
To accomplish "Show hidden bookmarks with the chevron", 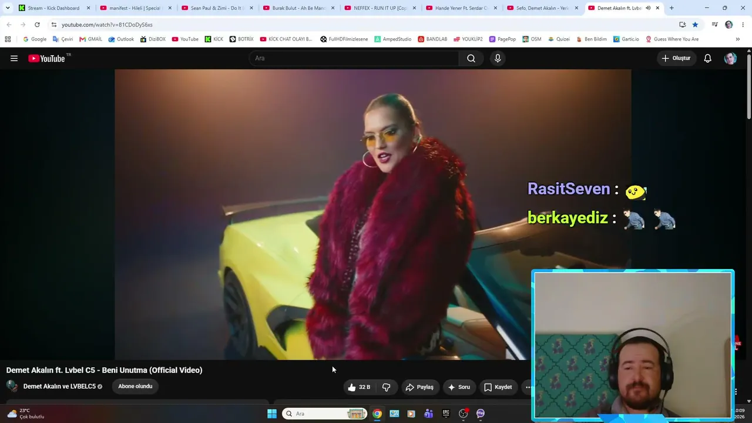I will (737, 39).
